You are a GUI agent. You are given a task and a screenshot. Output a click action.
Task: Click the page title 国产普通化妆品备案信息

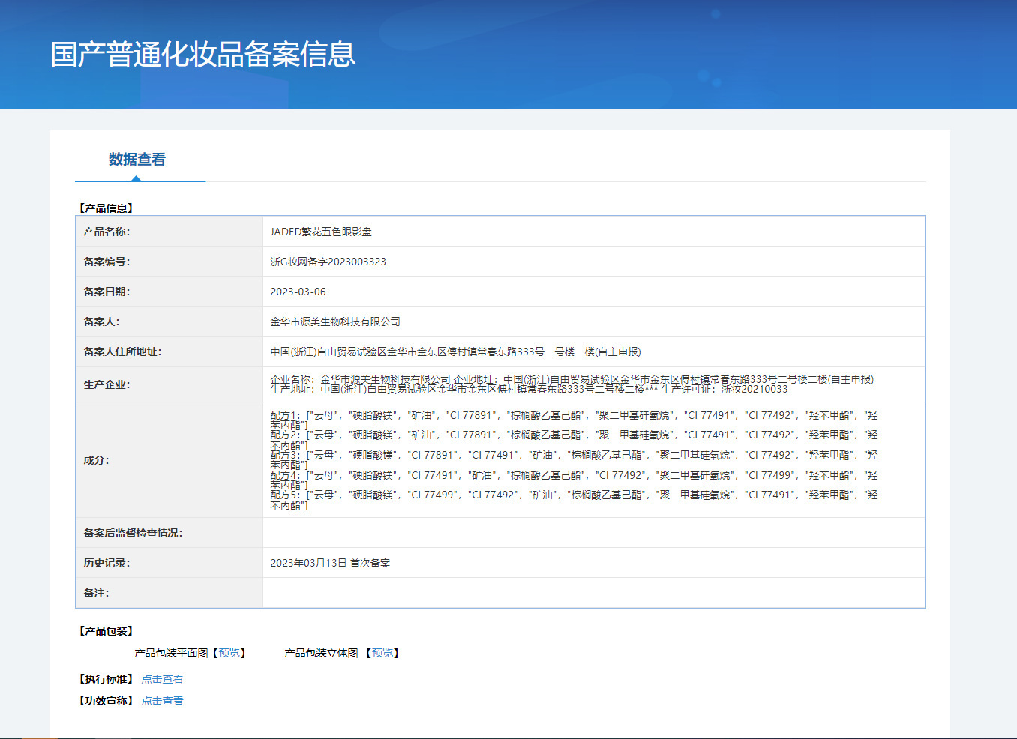(x=202, y=55)
